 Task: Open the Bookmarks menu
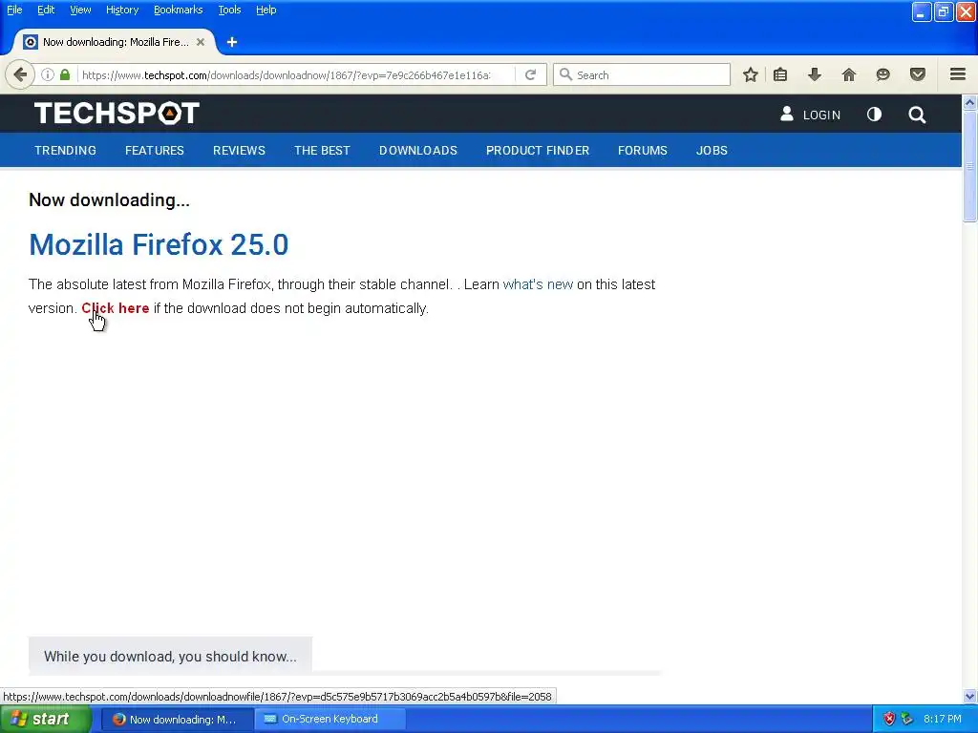click(179, 10)
